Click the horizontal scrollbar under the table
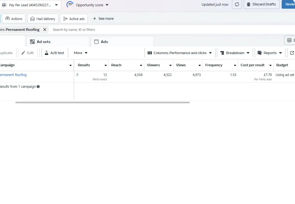This screenshot has height=204, width=295. point(102,103)
